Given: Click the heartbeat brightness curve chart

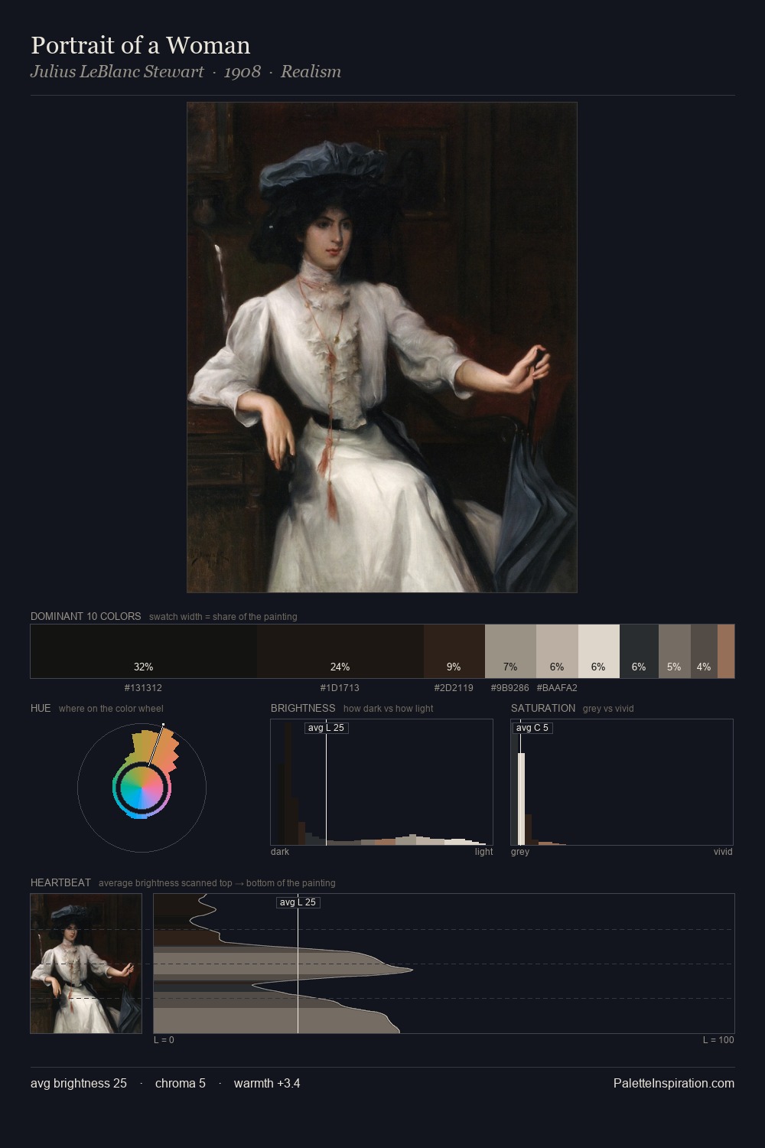Looking at the screenshot, I should click(x=444, y=963).
